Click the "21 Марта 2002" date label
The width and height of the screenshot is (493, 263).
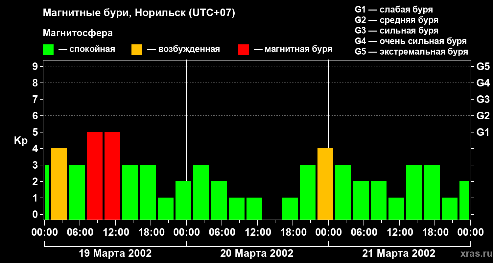pyautogui.click(x=399, y=253)
